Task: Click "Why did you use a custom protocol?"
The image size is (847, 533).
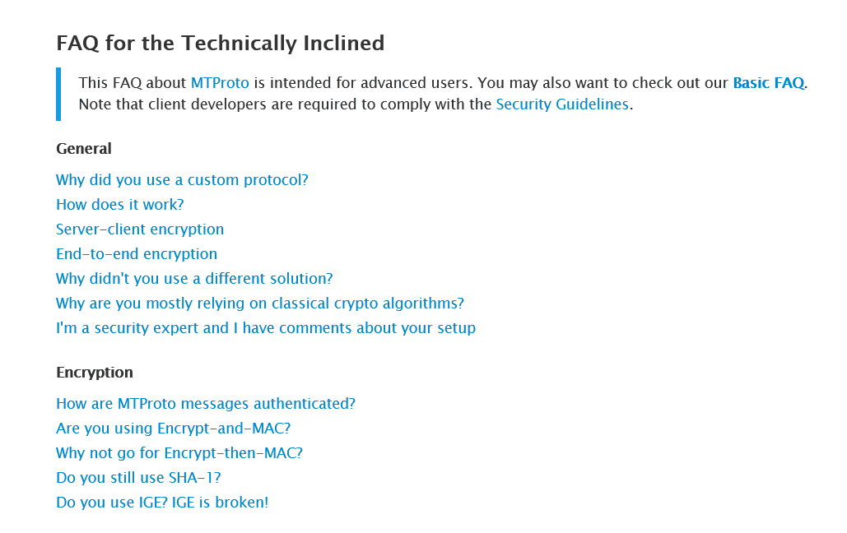Action: (182, 180)
